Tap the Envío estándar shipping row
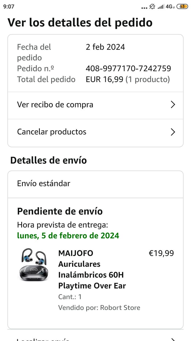The height and width of the screenshot is (341, 191). point(95,184)
